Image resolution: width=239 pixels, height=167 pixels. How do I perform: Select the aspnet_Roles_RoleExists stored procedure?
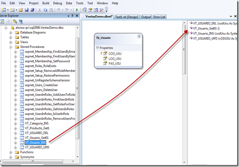[41, 66]
